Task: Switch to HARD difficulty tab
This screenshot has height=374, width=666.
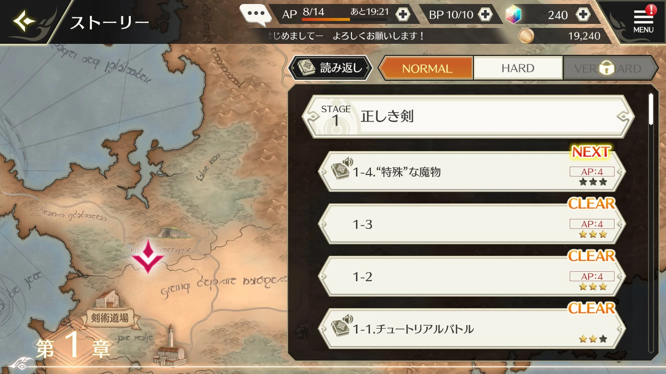Action: [518, 68]
